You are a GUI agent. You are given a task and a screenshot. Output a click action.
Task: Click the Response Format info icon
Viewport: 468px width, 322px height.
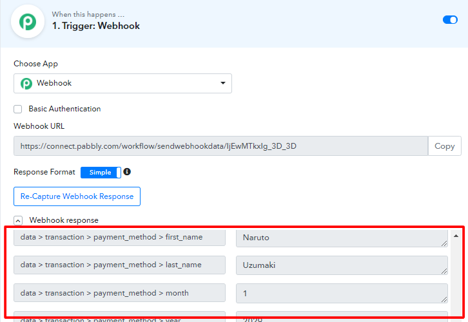coord(127,172)
